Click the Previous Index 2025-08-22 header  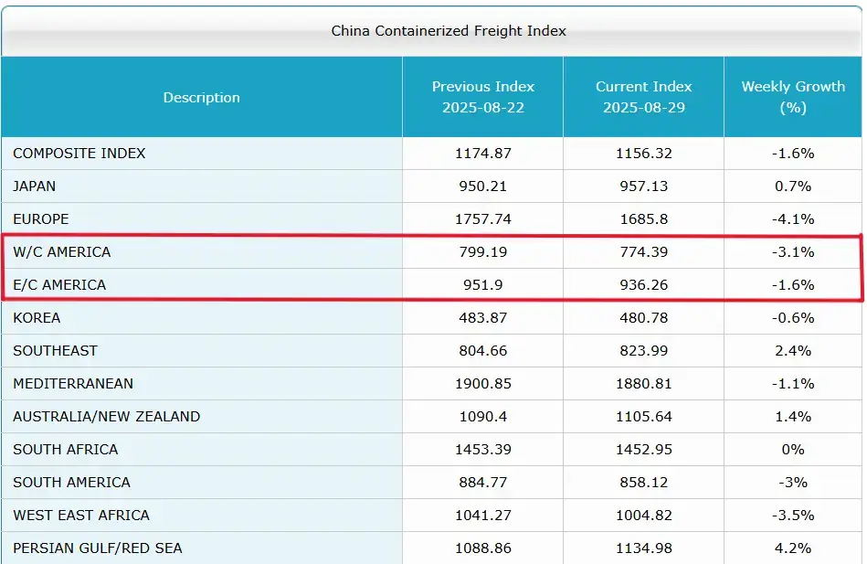pyautogui.click(x=482, y=97)
